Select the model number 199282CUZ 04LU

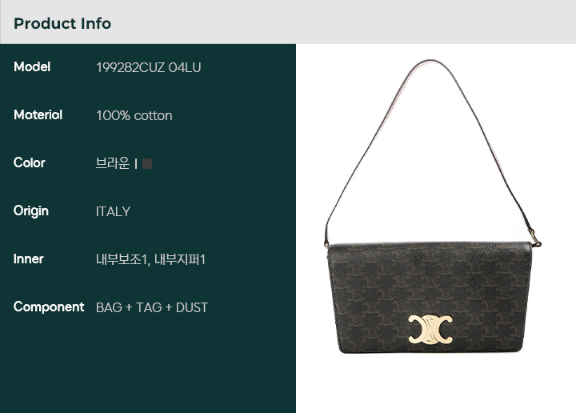pos(149,67)
